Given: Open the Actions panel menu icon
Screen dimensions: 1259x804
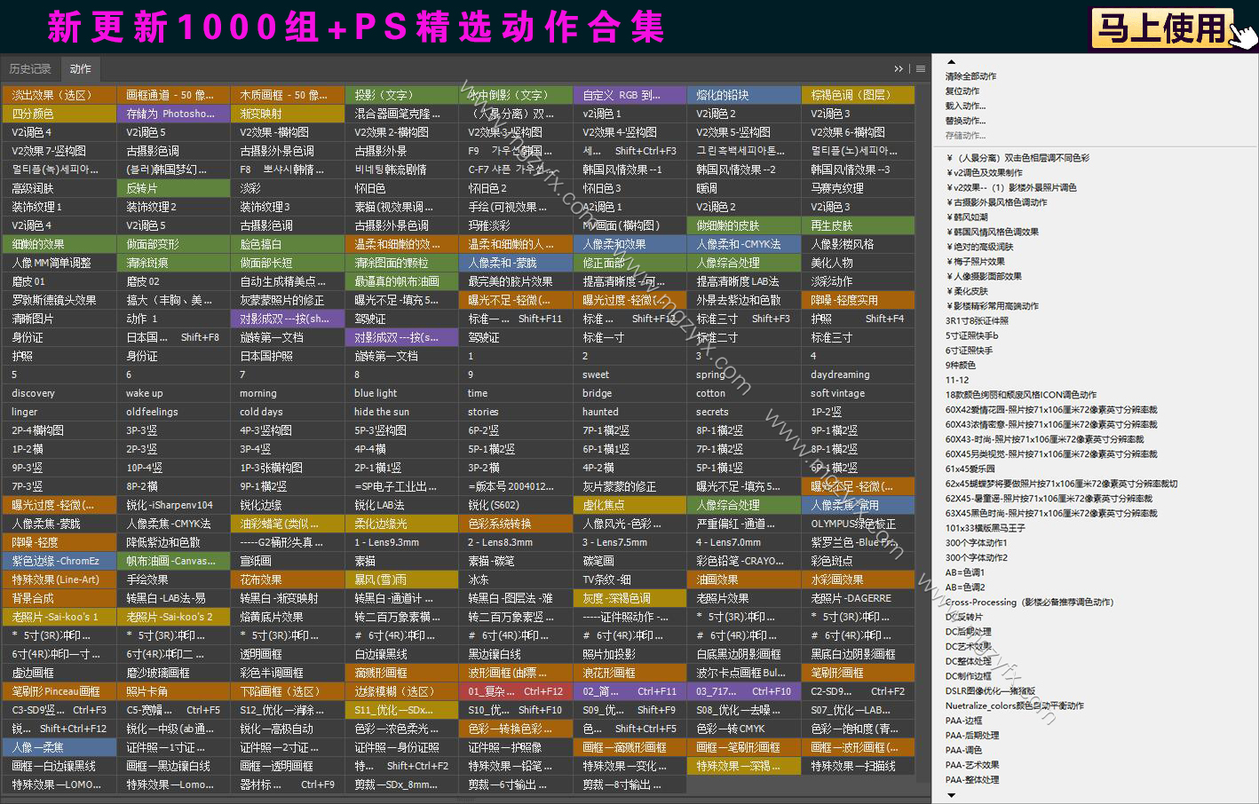Looking at the screenshot, I should (x=921, y=68).
